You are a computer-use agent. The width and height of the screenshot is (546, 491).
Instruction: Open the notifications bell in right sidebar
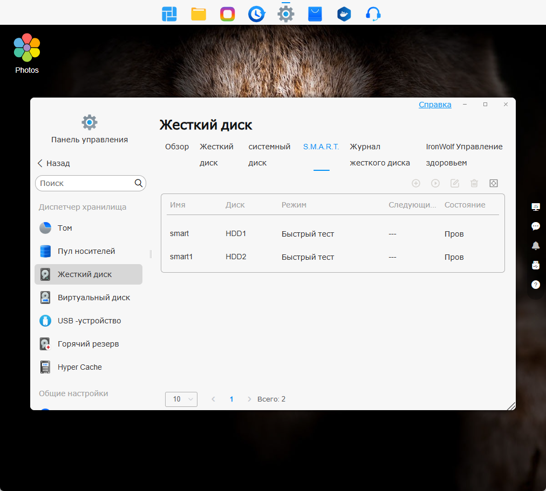(x=536, y=246)
